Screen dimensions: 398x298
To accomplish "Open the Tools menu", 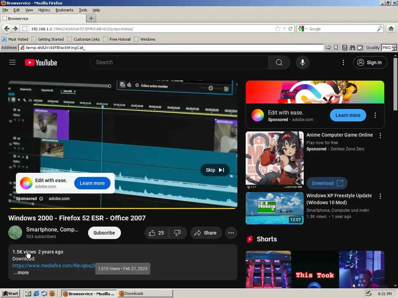I will point(83,10).
